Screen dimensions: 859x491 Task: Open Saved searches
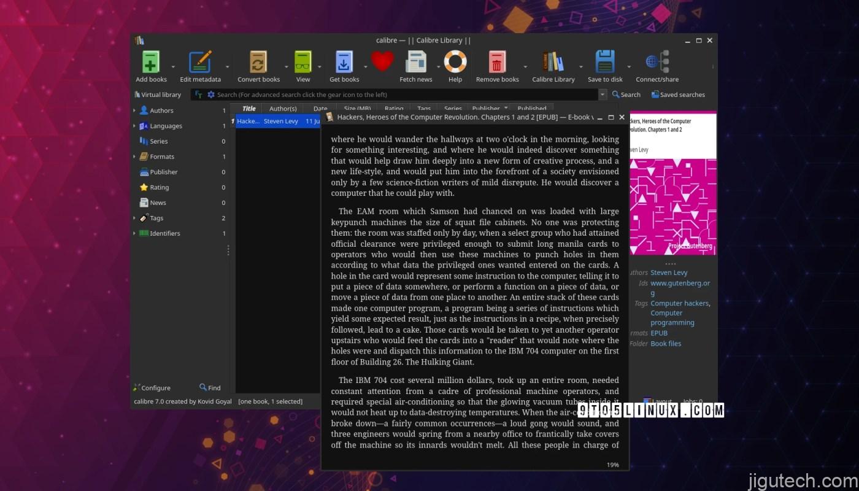[x=678, y=95]
